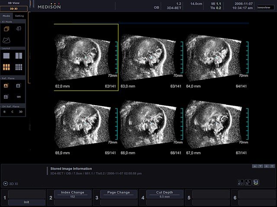
Task: Select the 6-image grid layout
Action: coord(6,67)
